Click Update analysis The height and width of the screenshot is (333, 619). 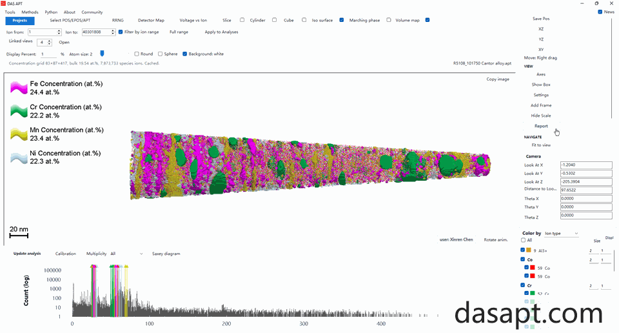[x=27, y=254]
